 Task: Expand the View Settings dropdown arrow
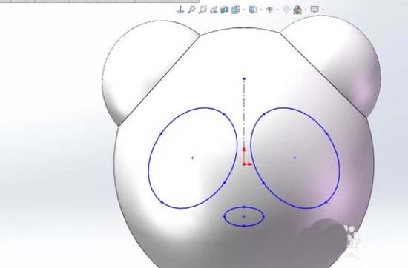click(x=323, y=10)
